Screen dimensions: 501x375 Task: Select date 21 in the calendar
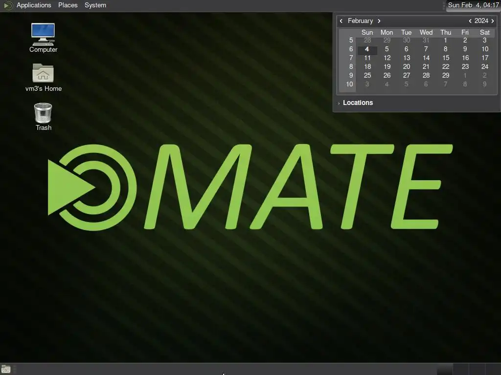426,66
